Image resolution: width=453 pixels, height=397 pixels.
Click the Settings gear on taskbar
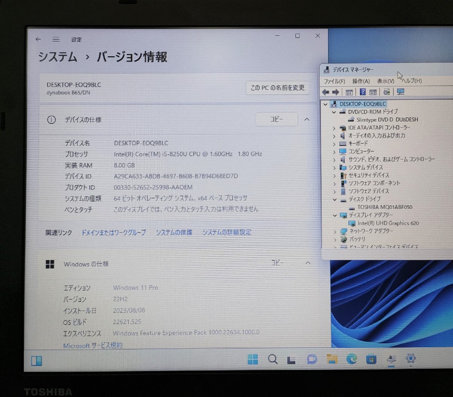pyautogui.click(x=411, y=358)
